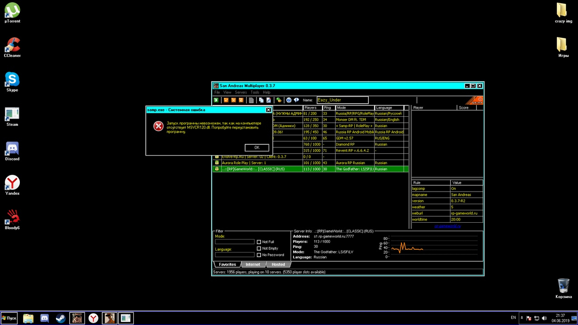Open Bloody6 desktop shortcut

(12, 220)
